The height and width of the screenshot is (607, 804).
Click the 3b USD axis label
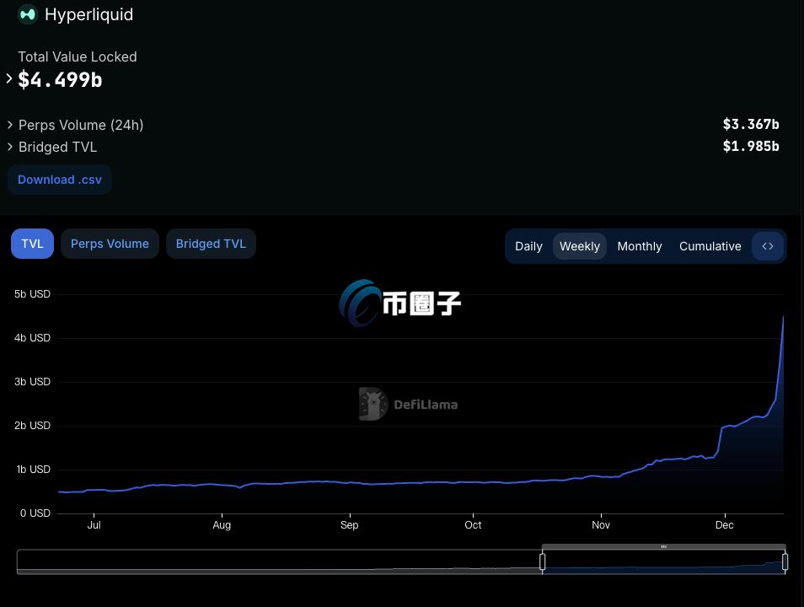click(x=32, y=382)
